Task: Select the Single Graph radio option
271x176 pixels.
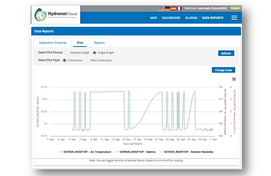Action: 95,52
